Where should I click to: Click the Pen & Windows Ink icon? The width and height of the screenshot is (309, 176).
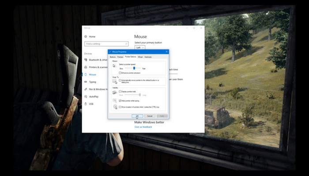click(x=86, y=89)
